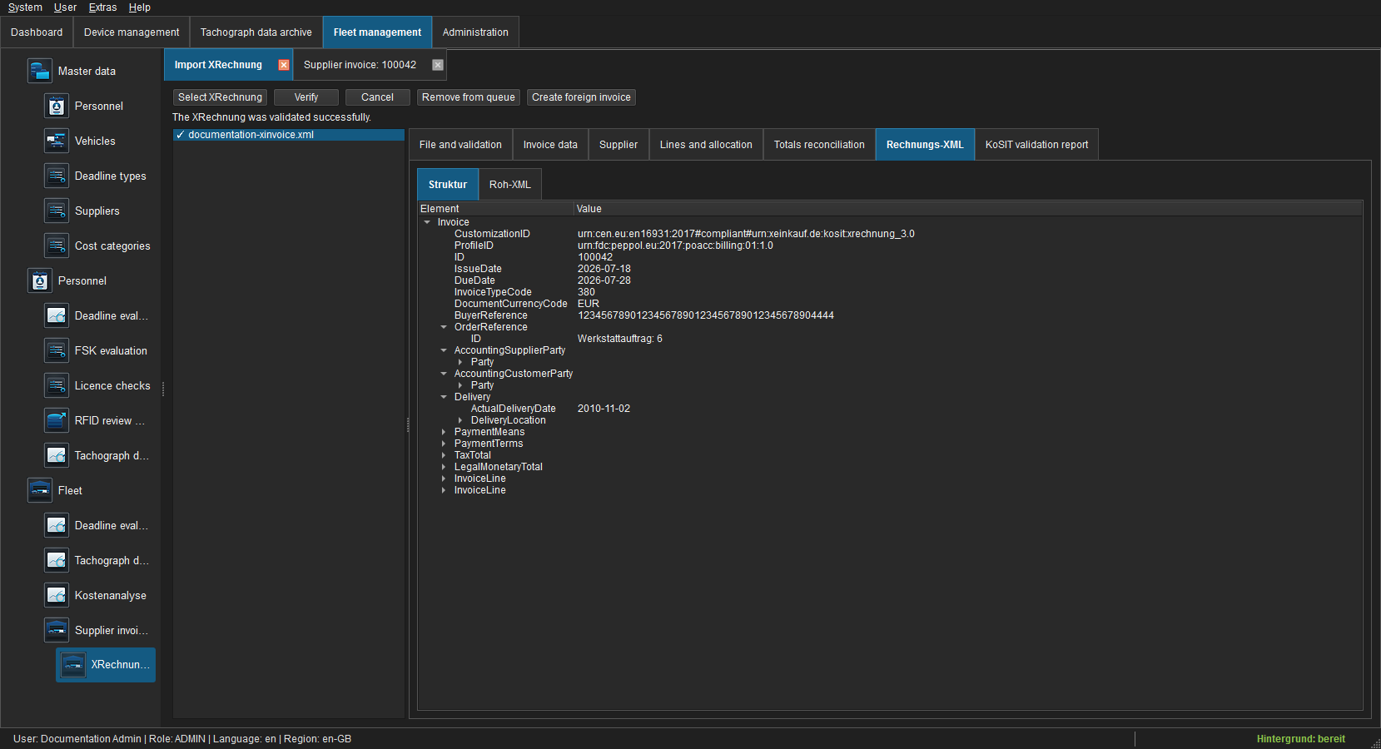Switch to the Dashboard tab
This screenshot has width=1381, height=749.
[x=37, y=32]
